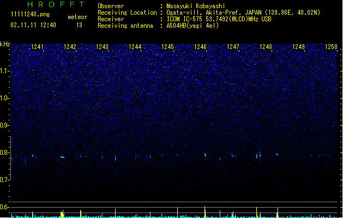This screenshot has height=218, width=343.
Task: Click the 0.7 kHz axis label
Action: [x=4, y=180]
